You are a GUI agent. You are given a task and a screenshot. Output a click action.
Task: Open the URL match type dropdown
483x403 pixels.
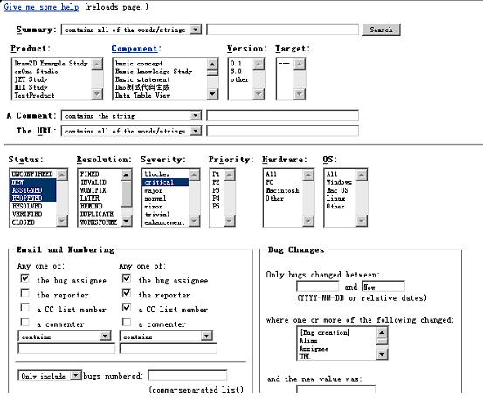[x=132, y=131]
